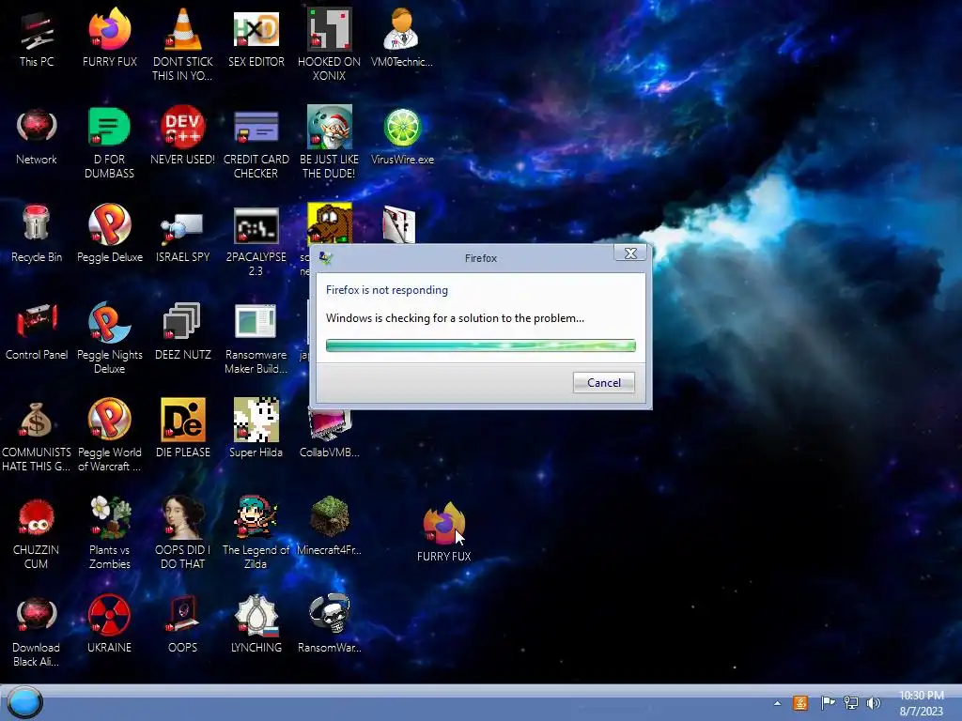This screenshot has height=721, width=962.
Task: Show hidden system tray icons arrow
Action: [777, 703]
